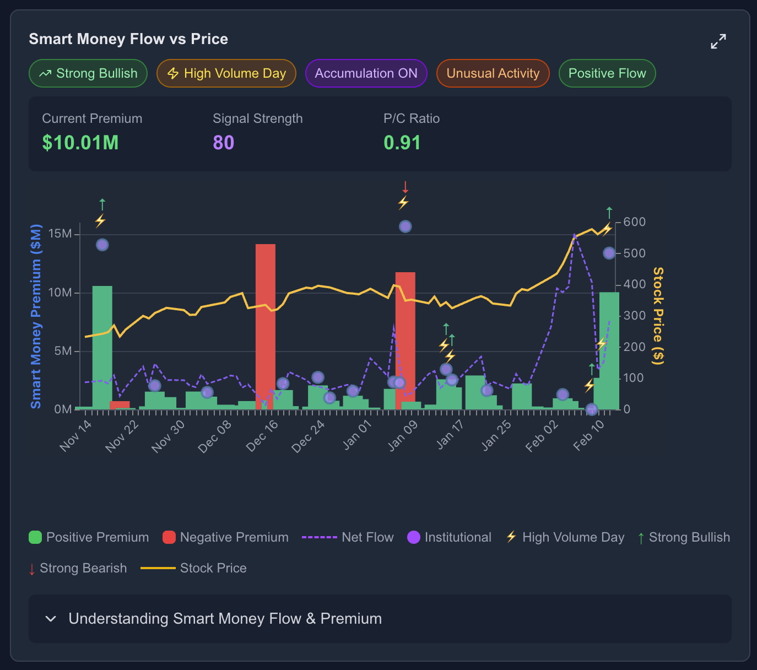
Task: Select the lightning bolt icon in the legend
Action: click(510, 537)
